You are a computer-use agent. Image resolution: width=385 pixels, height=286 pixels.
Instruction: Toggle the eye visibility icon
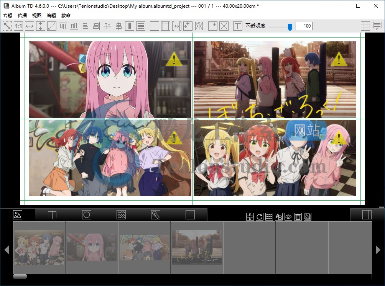(x=288, y=217)
